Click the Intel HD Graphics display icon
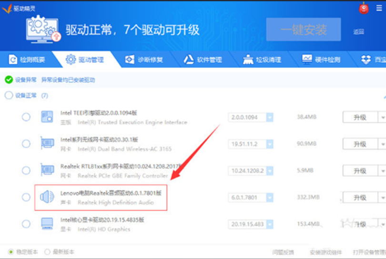386x259 pixels. pyautogui.click(x=47, y=224)
